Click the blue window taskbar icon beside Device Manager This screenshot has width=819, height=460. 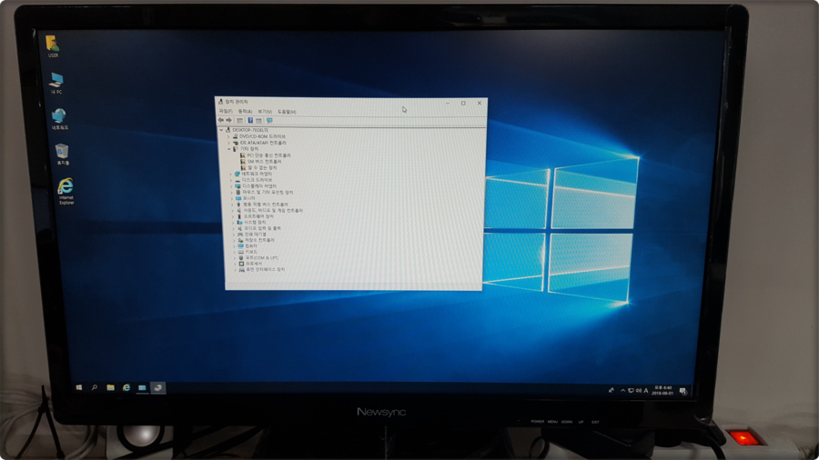[142, 387]
